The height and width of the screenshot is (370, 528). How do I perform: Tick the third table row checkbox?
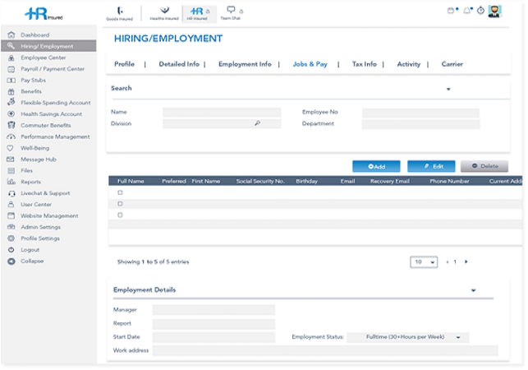[x=120, y=215]
